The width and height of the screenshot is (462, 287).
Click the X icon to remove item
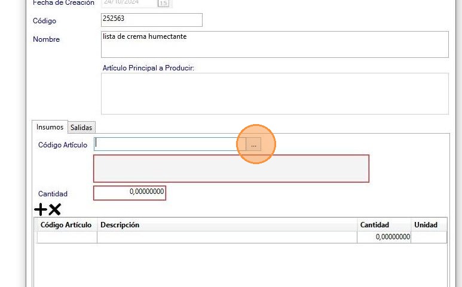54,209
